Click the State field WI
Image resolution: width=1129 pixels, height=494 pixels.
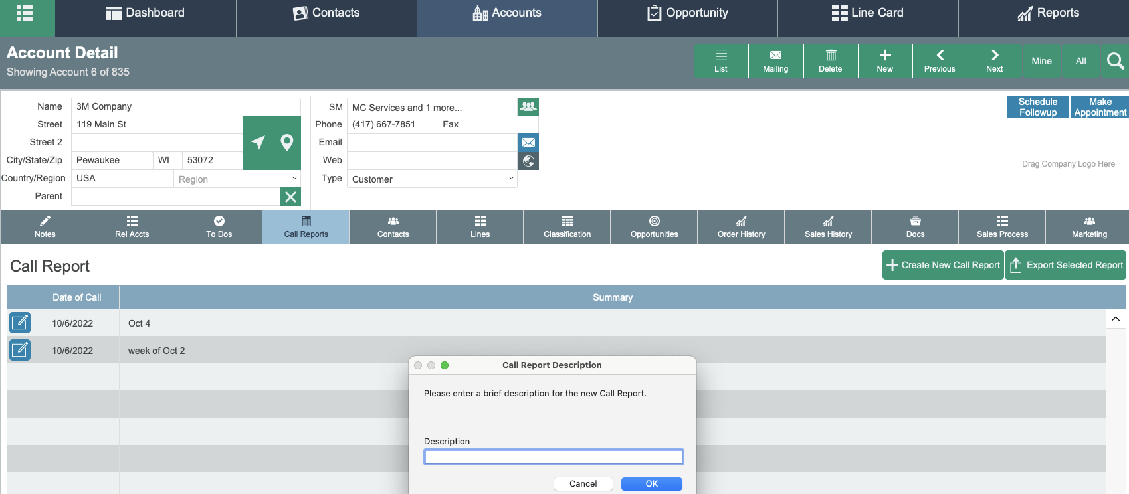click(167, 160)
